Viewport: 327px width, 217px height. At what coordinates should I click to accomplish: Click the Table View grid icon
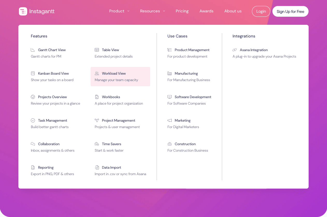(97, 50)
